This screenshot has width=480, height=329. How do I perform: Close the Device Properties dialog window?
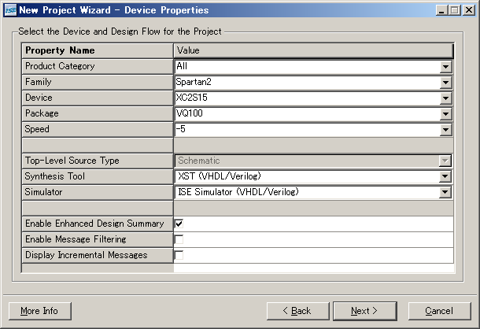point(469,10)
